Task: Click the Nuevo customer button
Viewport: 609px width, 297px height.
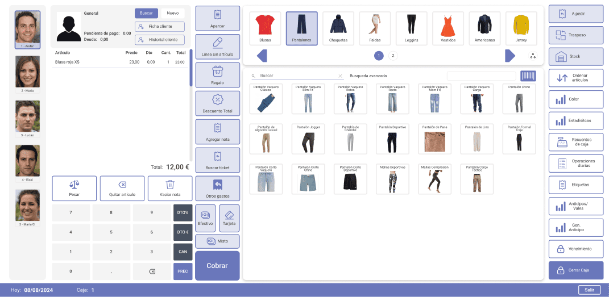Action: click(173, 13)
